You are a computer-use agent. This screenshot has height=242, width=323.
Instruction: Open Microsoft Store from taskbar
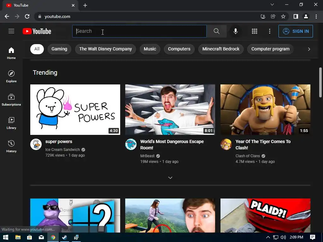(x=29, y=237)
